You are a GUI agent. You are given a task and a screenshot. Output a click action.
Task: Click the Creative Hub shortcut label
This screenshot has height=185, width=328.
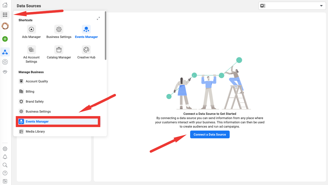[x=86, y=57]
